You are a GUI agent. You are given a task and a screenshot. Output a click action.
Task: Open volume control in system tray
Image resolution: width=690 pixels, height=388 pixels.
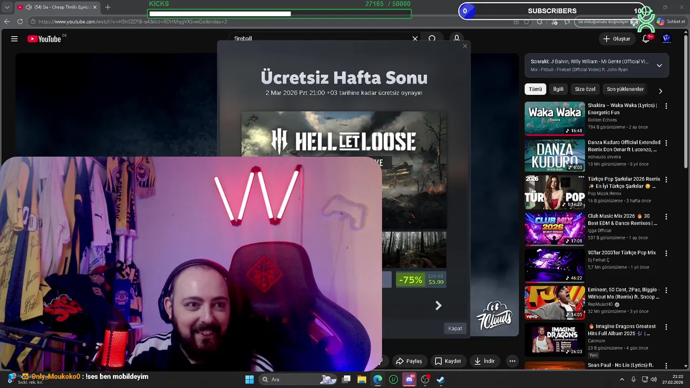654,379
